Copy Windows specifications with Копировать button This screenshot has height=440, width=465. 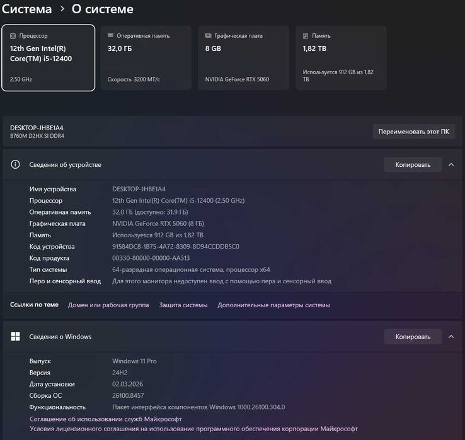point(413,337)
